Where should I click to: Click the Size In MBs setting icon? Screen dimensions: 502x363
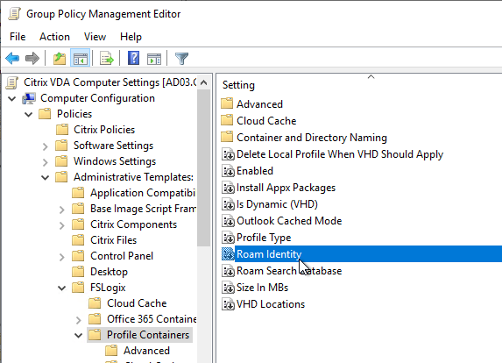pyautogui.click(x=228, y=288)
